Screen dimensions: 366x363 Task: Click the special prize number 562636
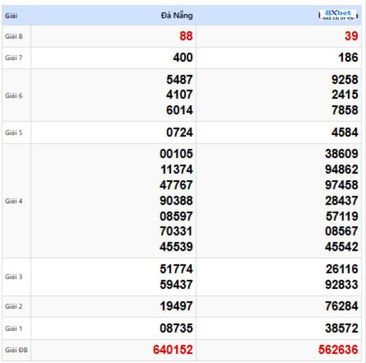click(x=338, y=350)
